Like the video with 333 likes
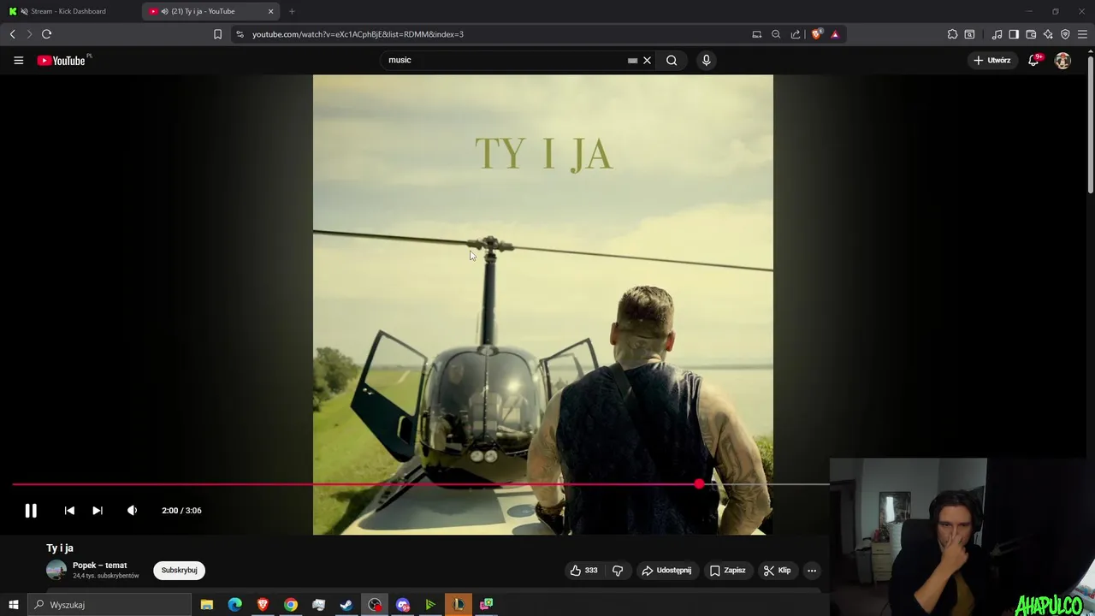Screen dimensions: 1095x616 click(584, 571)
